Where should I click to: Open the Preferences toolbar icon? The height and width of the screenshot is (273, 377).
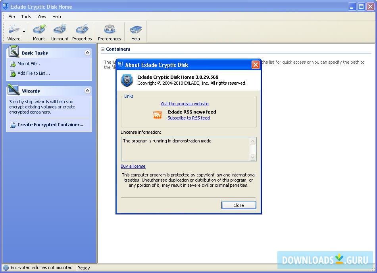[x=109, y=32]
